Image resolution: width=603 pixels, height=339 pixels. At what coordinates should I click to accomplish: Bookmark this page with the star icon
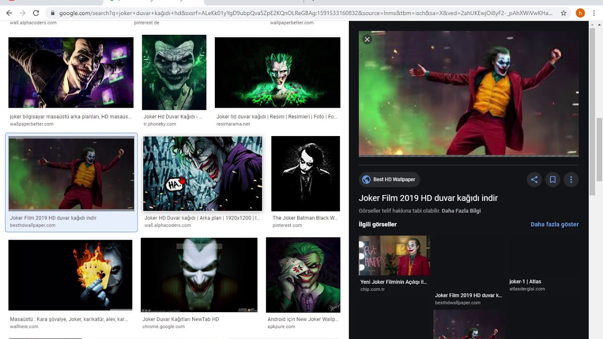[x=563, y=13]
